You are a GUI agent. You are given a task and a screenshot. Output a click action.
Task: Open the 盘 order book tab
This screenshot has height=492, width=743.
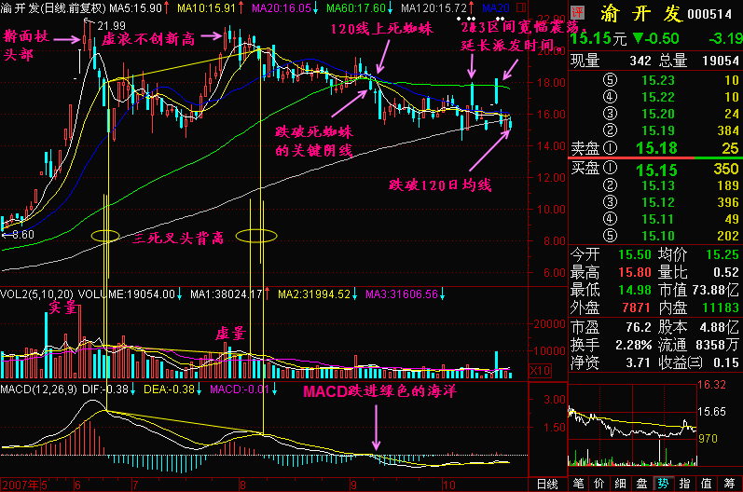[x=641, y=484]
